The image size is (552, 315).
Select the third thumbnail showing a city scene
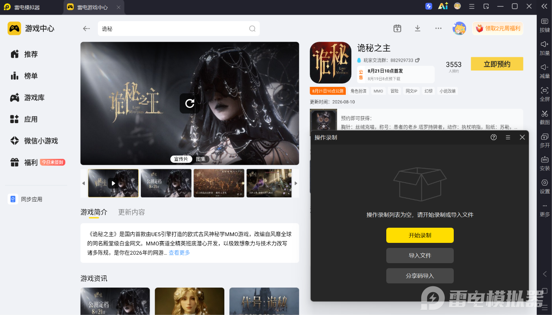click(x=219, y=183)
